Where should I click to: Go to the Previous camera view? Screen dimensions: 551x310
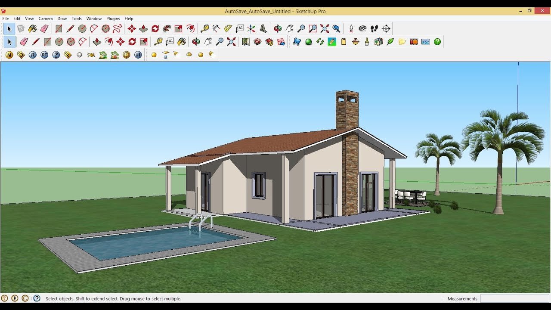[336, 29]
